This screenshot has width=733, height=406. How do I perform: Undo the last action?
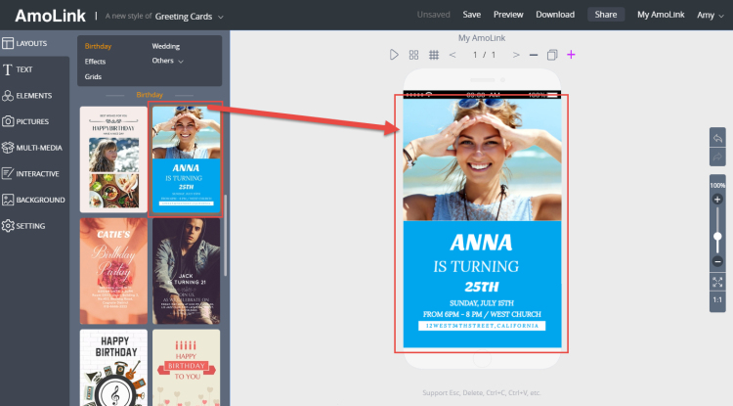tap(717, 138)
